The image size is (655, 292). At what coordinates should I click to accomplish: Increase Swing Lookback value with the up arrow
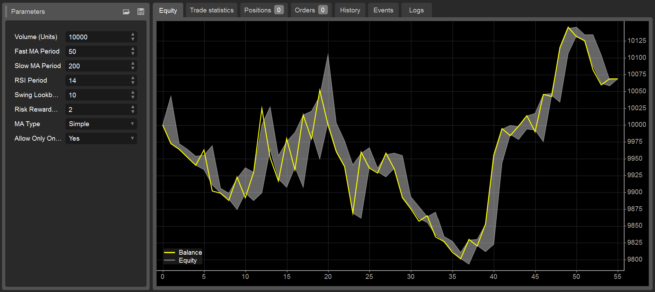133,93
